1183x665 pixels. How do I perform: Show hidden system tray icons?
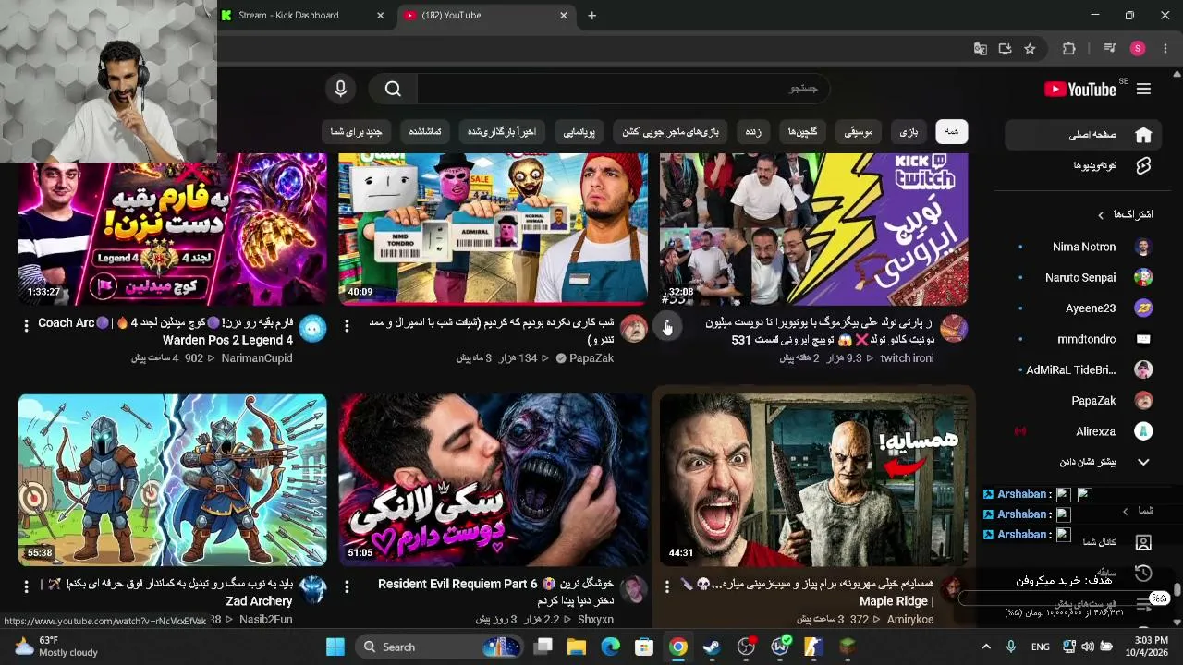pyautogui.click(x=986, y=647)
